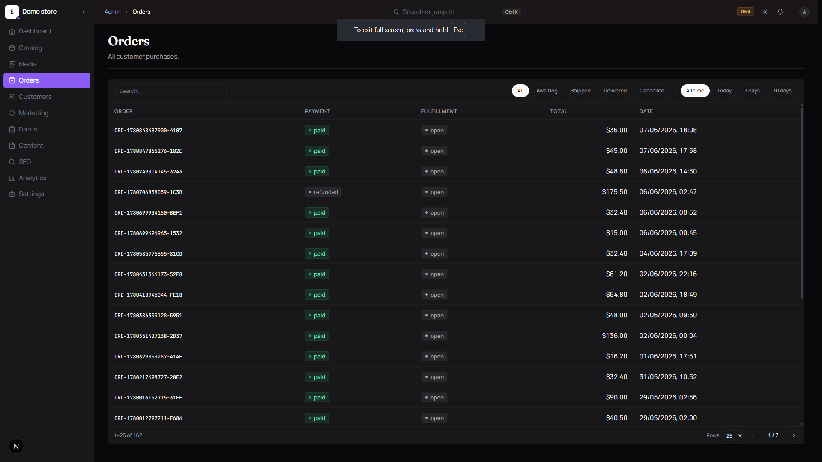Toggle light/dark theme sun icon
The width and height of the screenshot is (822, 462).
click(x=765, y=12)
